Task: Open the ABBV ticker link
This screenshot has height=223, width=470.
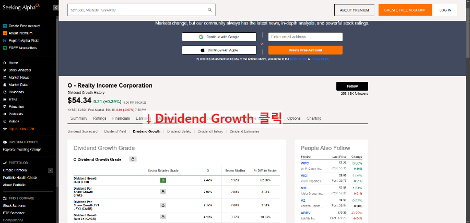Action: click(305, 213)
